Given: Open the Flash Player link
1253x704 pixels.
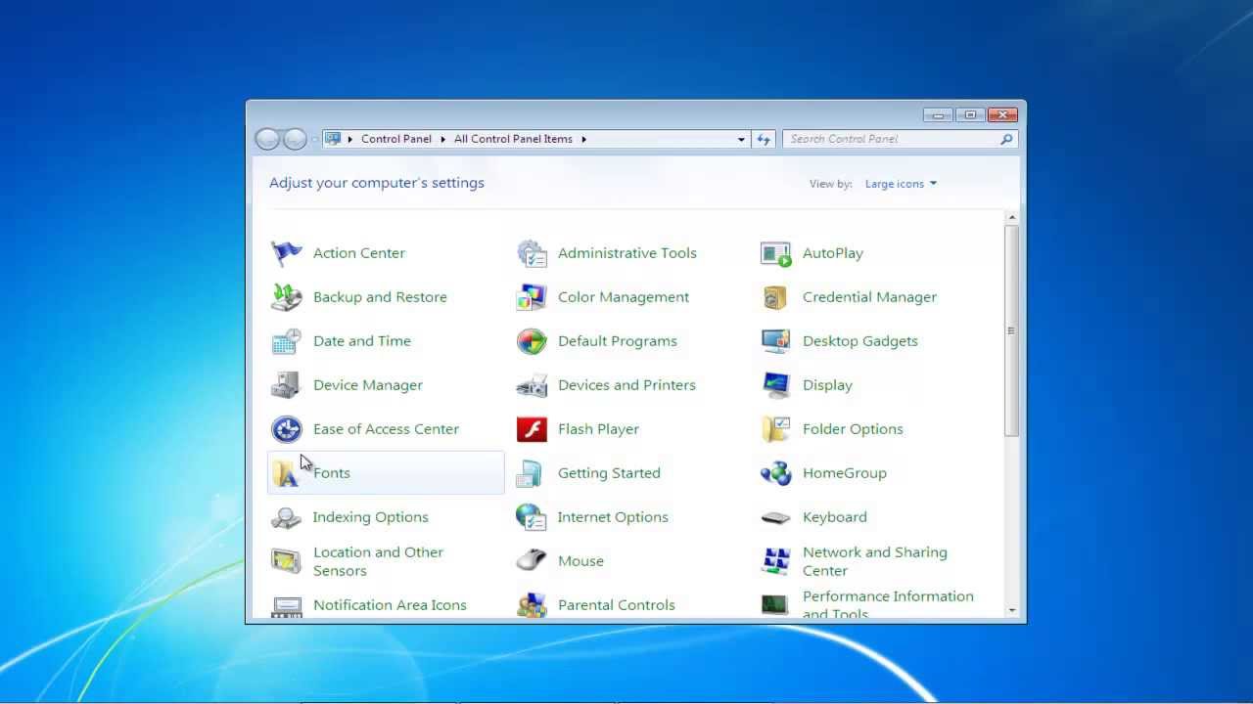Looking at the screenshot, I should (x=598, y=429).
